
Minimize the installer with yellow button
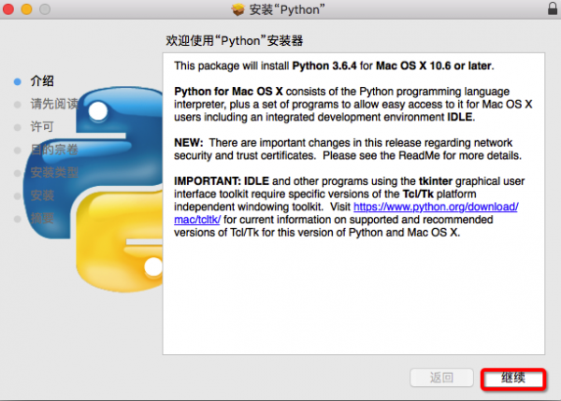(26, 9)
